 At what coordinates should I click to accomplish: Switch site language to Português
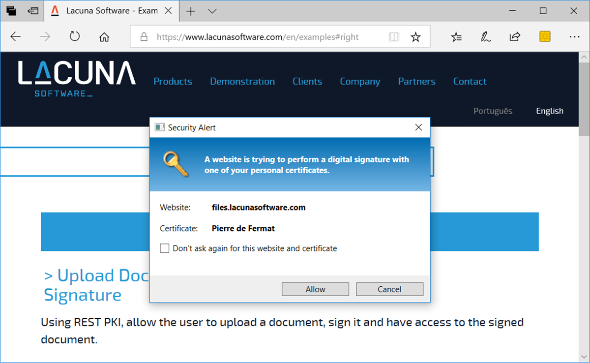tap(493, 111)
